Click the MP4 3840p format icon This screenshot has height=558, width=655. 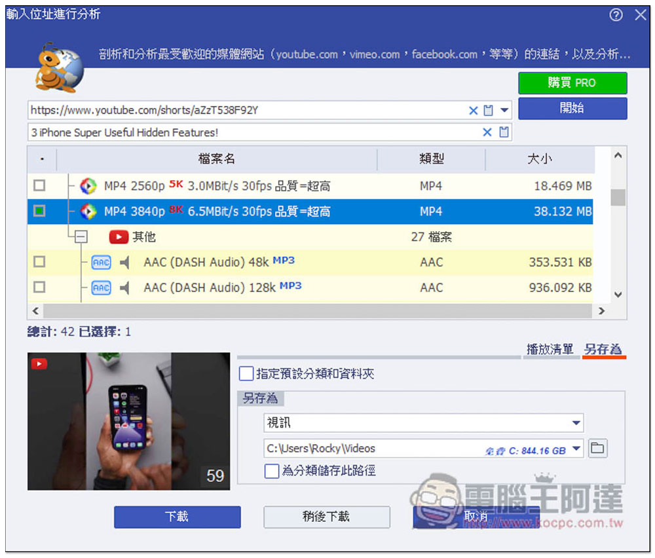point(88,212)
